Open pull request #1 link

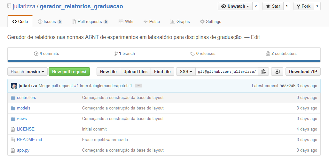[76, 86]
